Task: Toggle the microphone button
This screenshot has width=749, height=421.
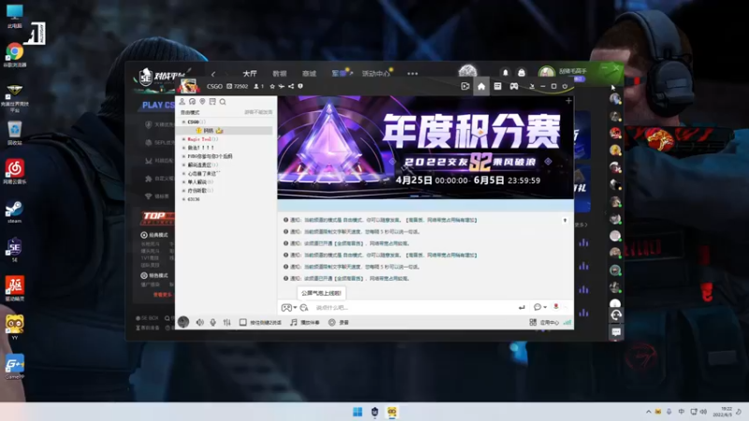Action: click(213, 322)
